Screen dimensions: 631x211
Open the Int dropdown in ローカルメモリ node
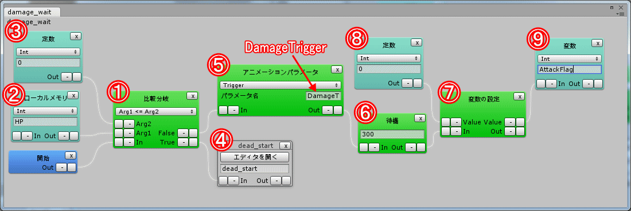pos(45,111)
